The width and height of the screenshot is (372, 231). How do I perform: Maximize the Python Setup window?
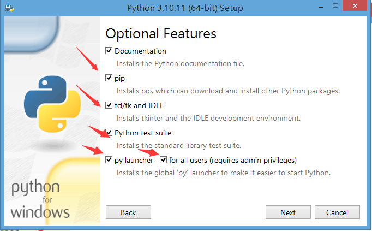[x=335, y=5]
